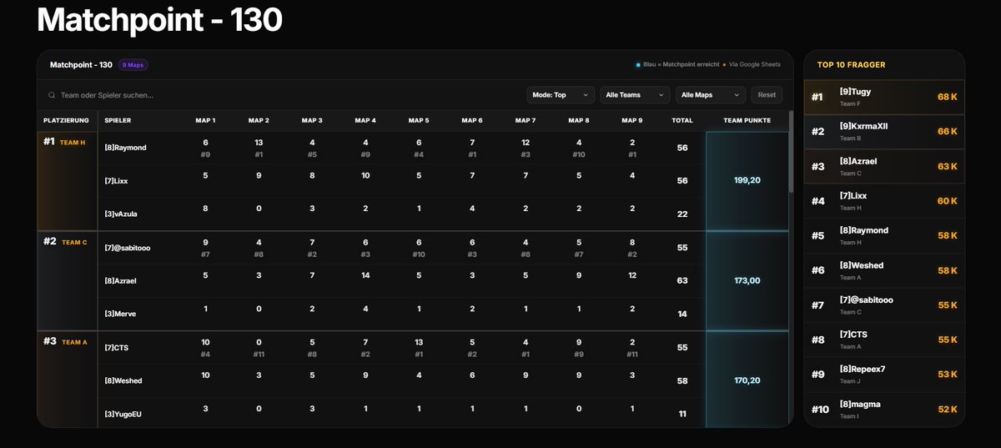Viewport: 1001px width, 448px height.
Task: Click player [3]YugoEU in the table
Action: pos(123,414)
